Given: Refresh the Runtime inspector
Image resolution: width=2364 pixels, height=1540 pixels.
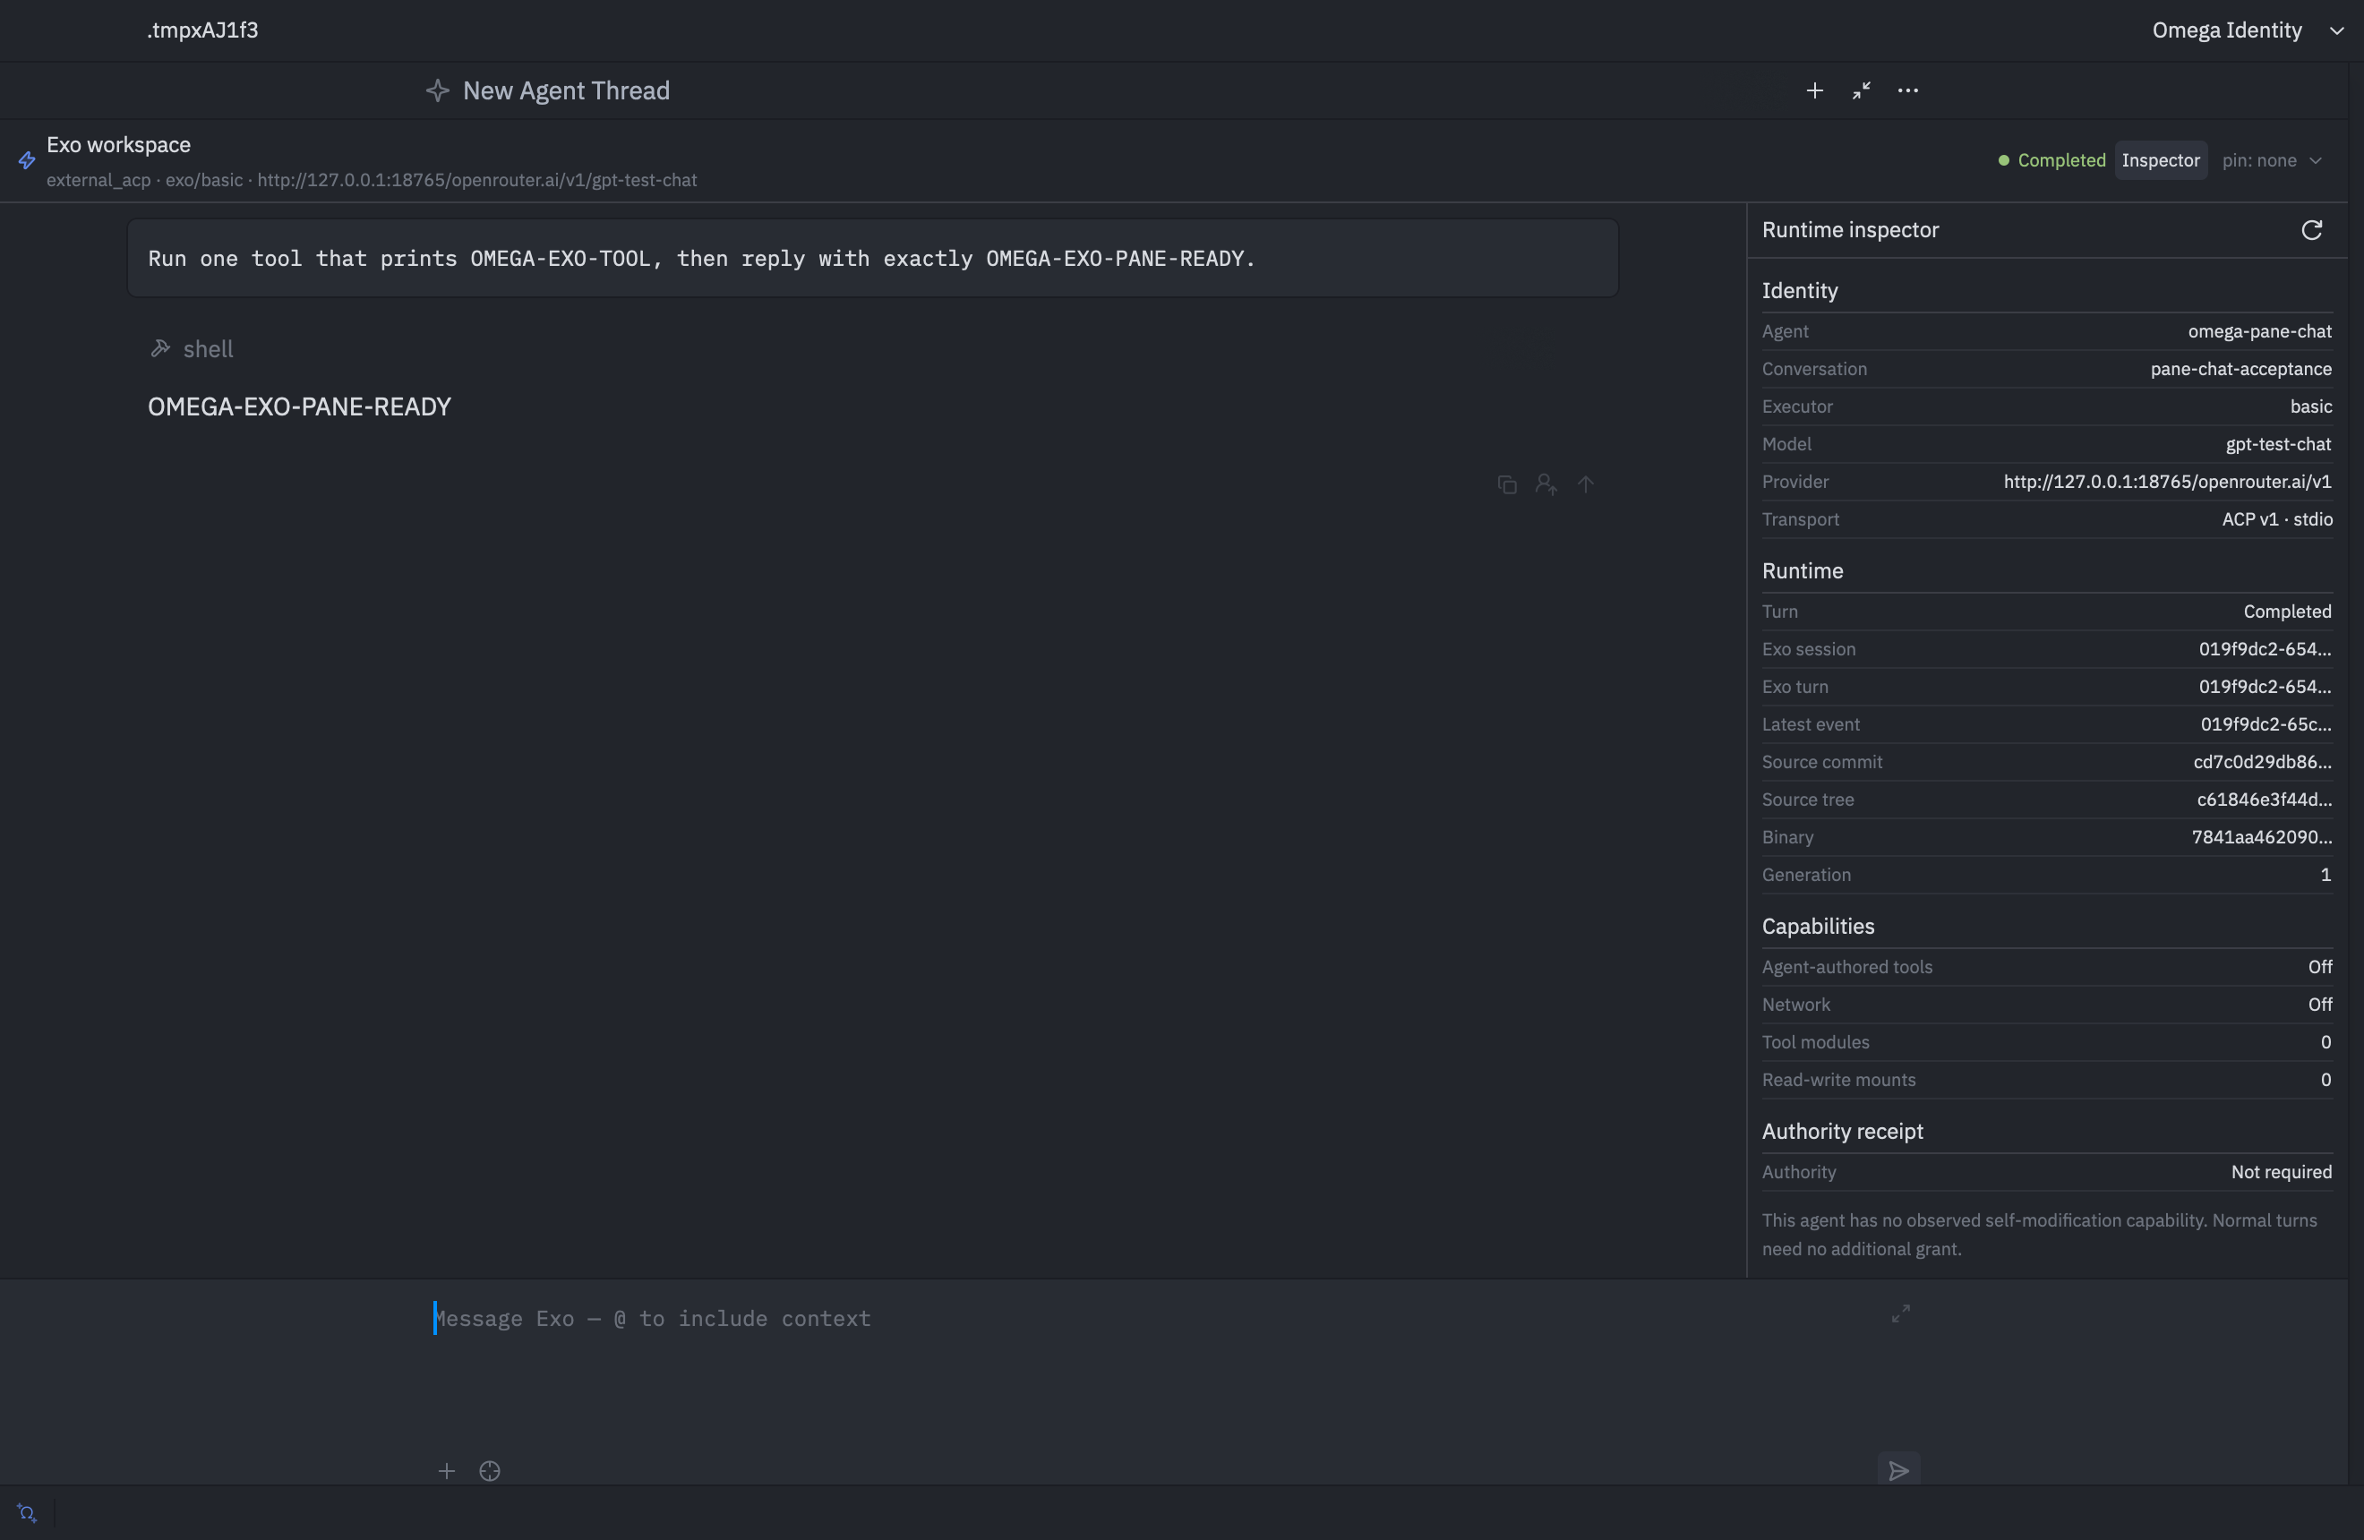Looking at the screenshot, I should (2311, 230).
